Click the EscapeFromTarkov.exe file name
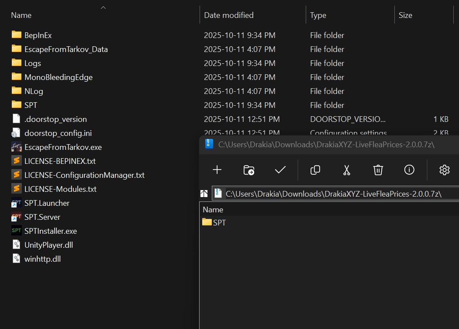This screenshot has height=329, width=459. coord(63,147)
